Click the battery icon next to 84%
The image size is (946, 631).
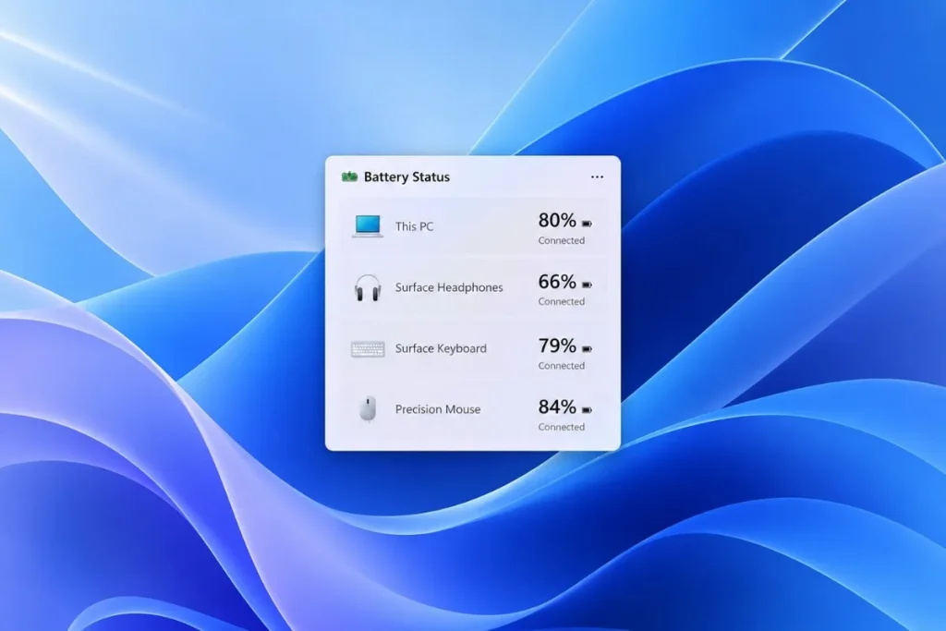(587, 410)
